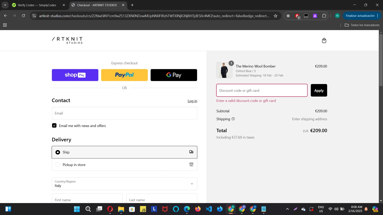Launch Visual Studio Code from taskbar
Image resolution: width=383 pixels, height=215 pixels.
[209, 209]
